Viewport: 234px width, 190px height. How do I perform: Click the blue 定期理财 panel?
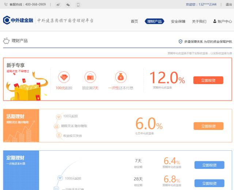point(21,170)
